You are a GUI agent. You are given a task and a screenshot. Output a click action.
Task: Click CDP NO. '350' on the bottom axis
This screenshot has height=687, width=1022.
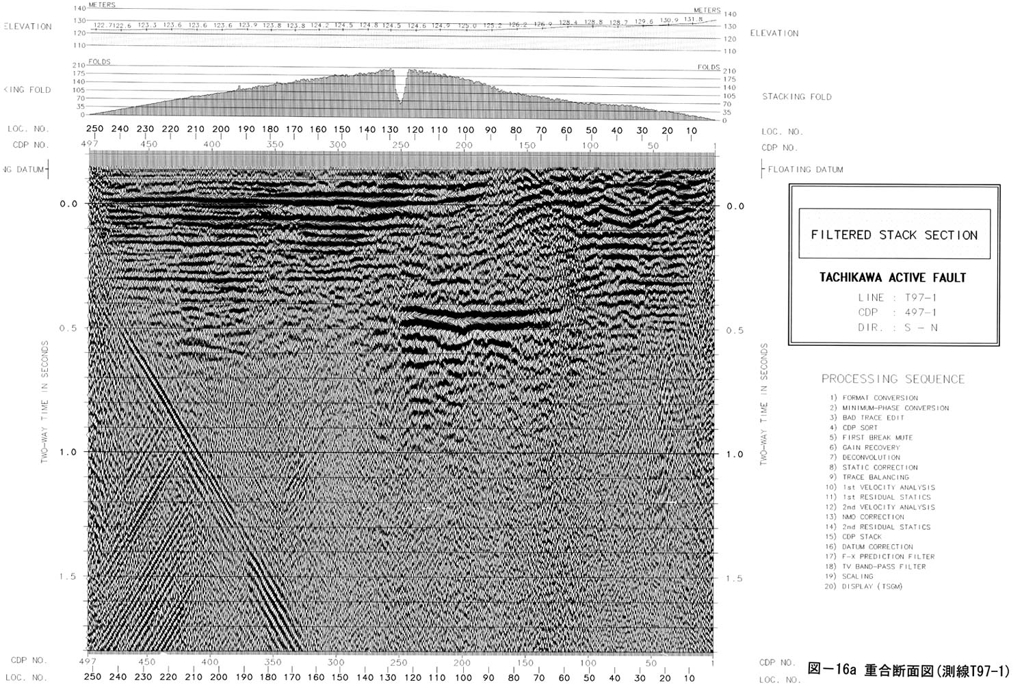pyautogui.click(x=273, y=662)
